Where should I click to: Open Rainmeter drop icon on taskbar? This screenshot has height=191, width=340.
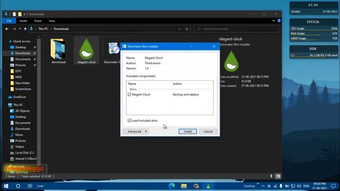click(x=208, y=186)
